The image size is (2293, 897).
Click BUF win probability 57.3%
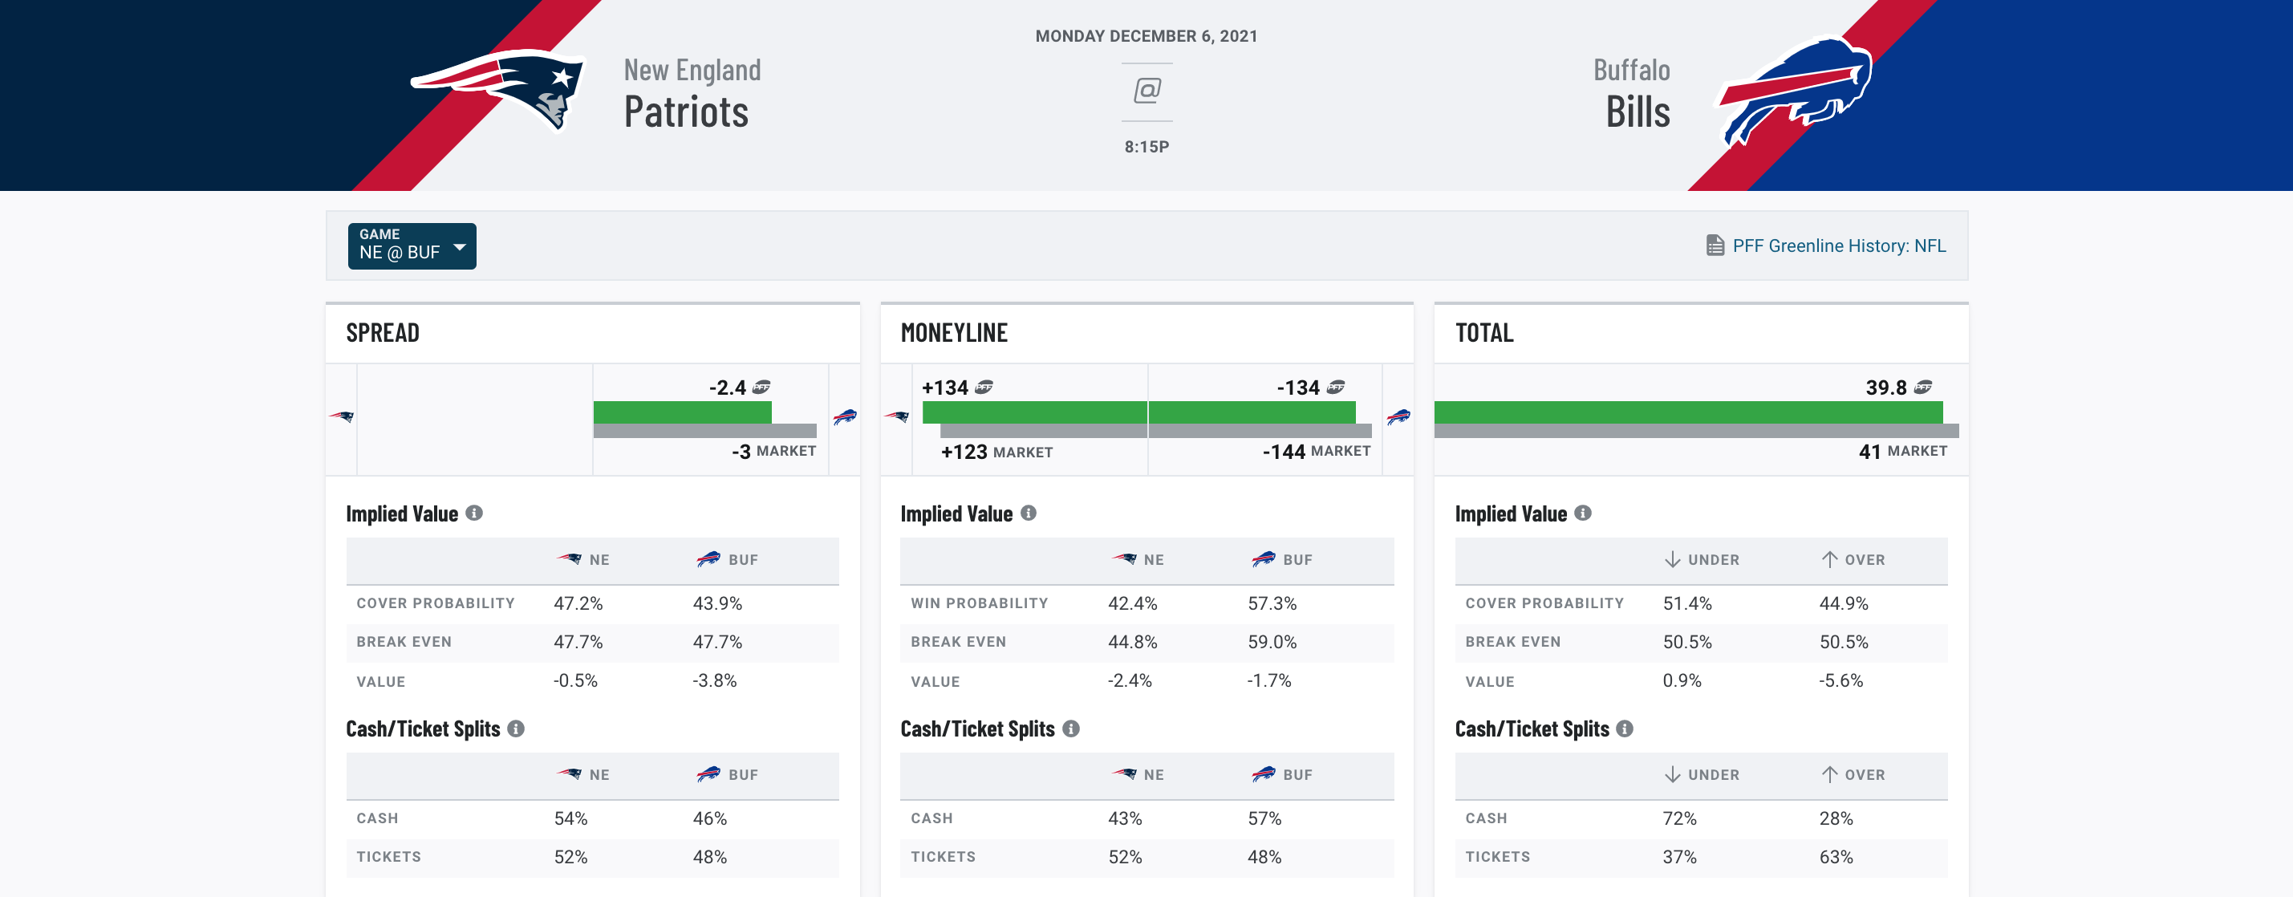click(1272, 603)
